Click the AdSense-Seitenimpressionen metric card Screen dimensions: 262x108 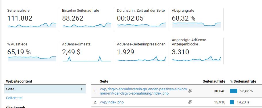[x=141, y=51]
